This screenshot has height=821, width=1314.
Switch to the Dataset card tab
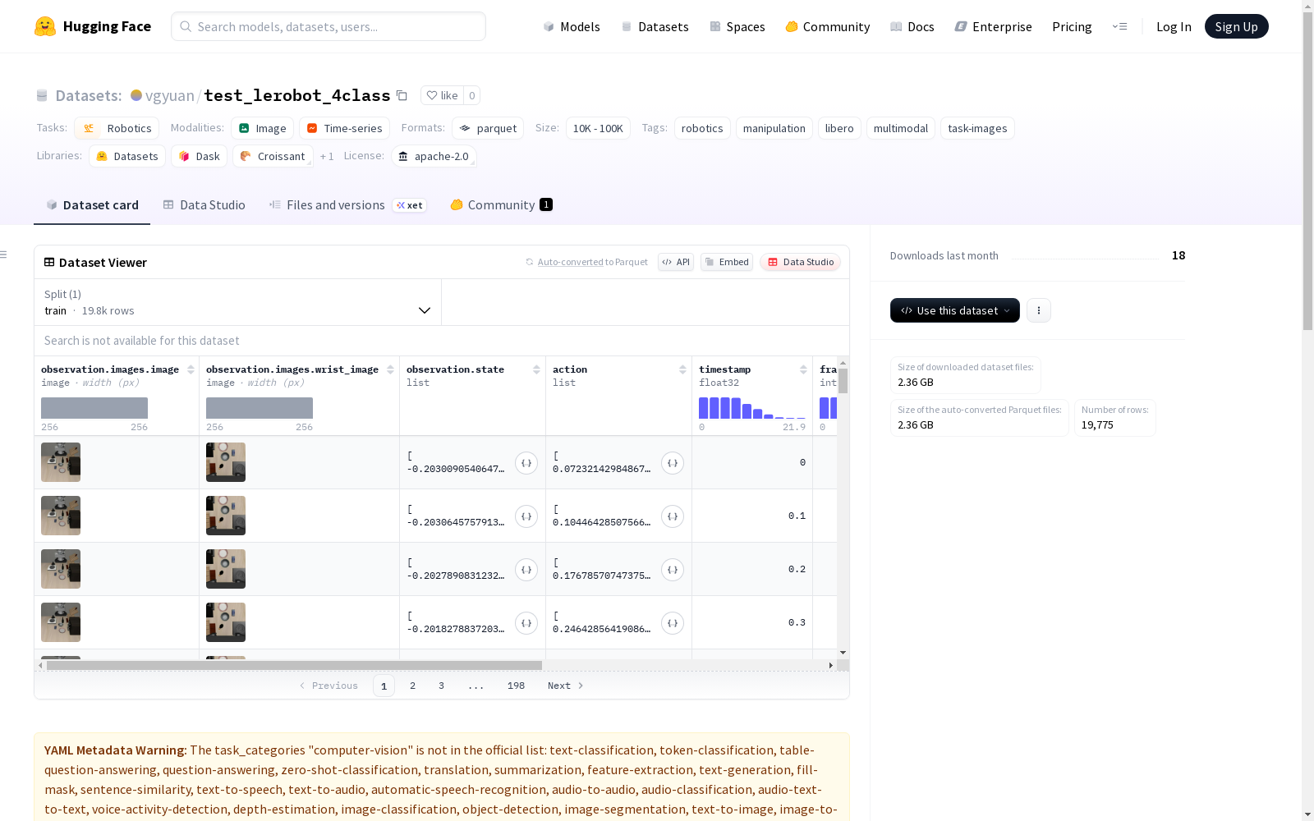[92, 205]
